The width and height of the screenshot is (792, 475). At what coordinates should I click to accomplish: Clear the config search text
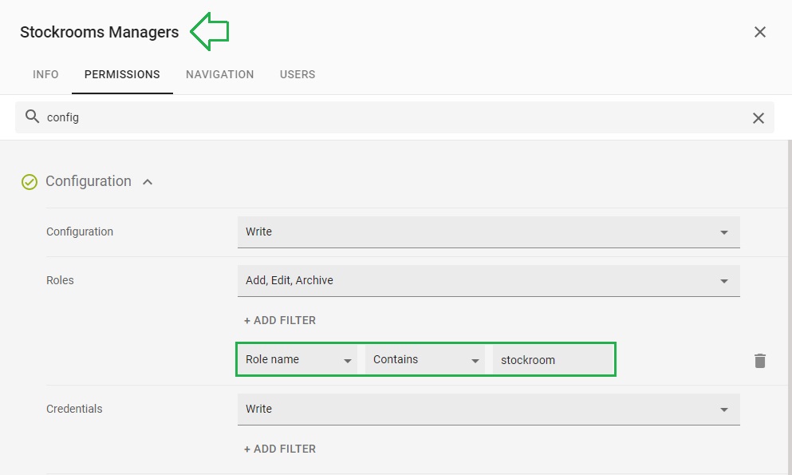pyautogui.click(x=759, y=117)
